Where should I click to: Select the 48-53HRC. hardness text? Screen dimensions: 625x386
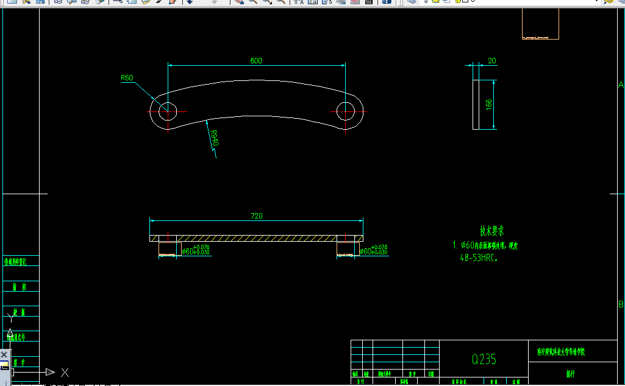(479, 258)
